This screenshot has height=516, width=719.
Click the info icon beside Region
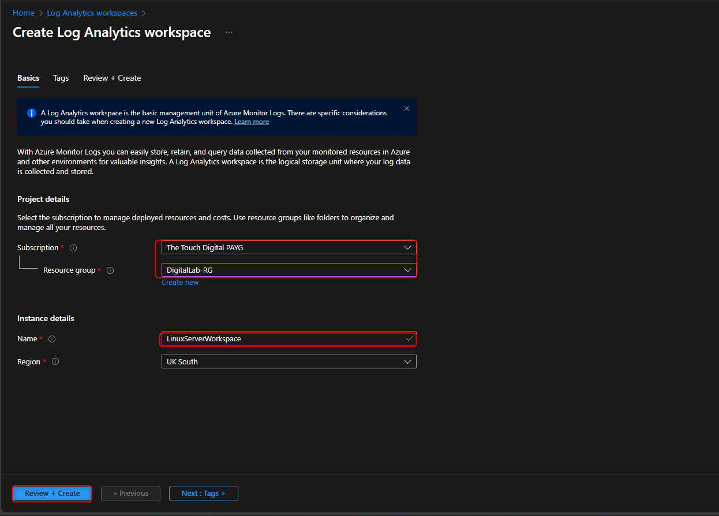click(55, 361)
